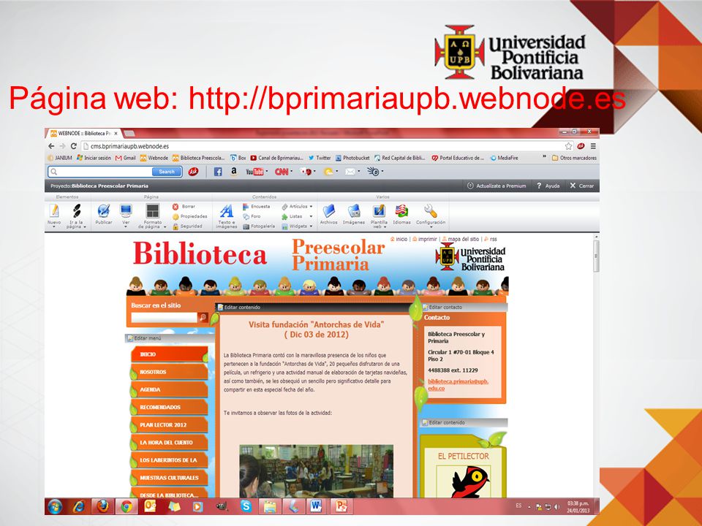The image size is (702, 526).
Task: Select the INICIO menu item
Action: (x=169, y=354)
